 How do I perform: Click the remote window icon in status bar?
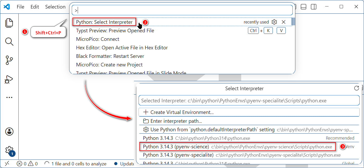[7, 164]
